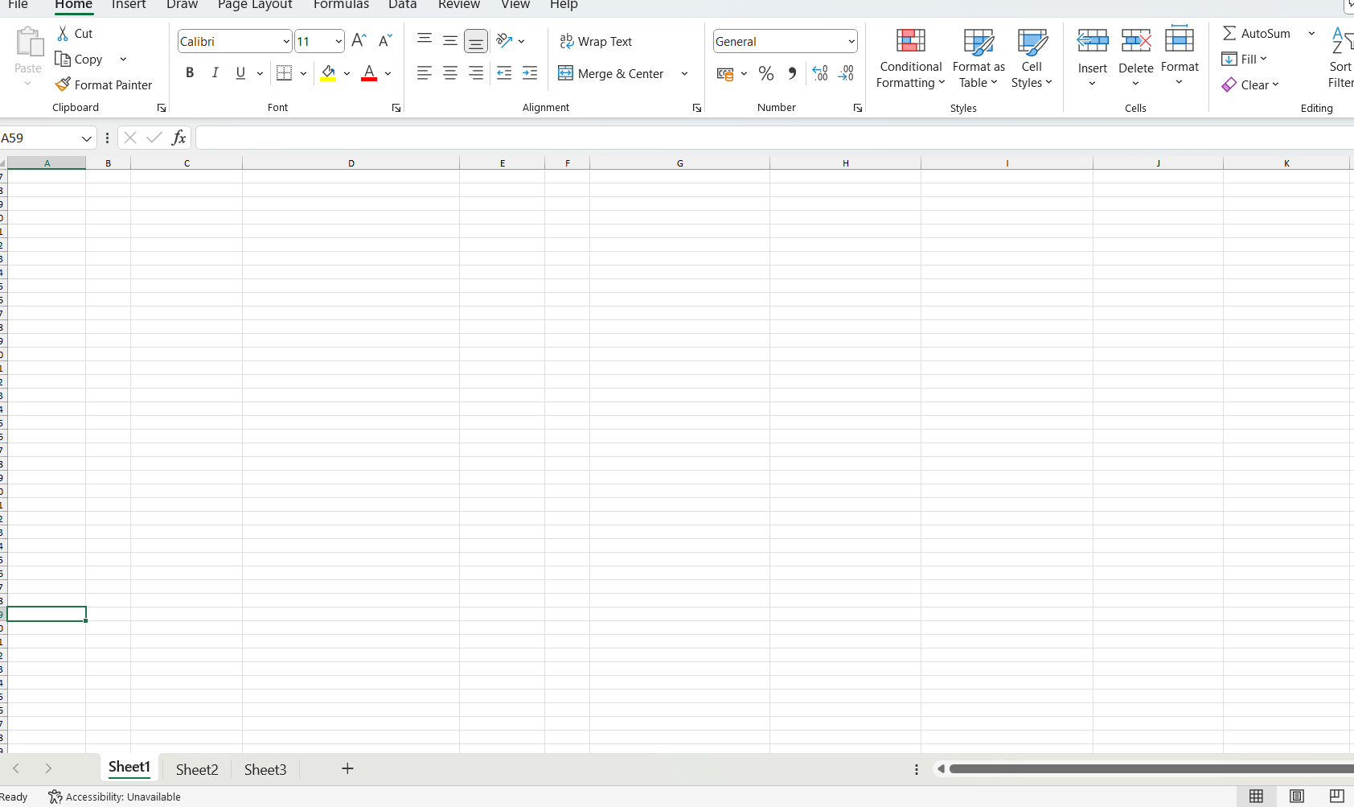Toggle Bold formatting
1354x807 pixels.
click(190, 73)
